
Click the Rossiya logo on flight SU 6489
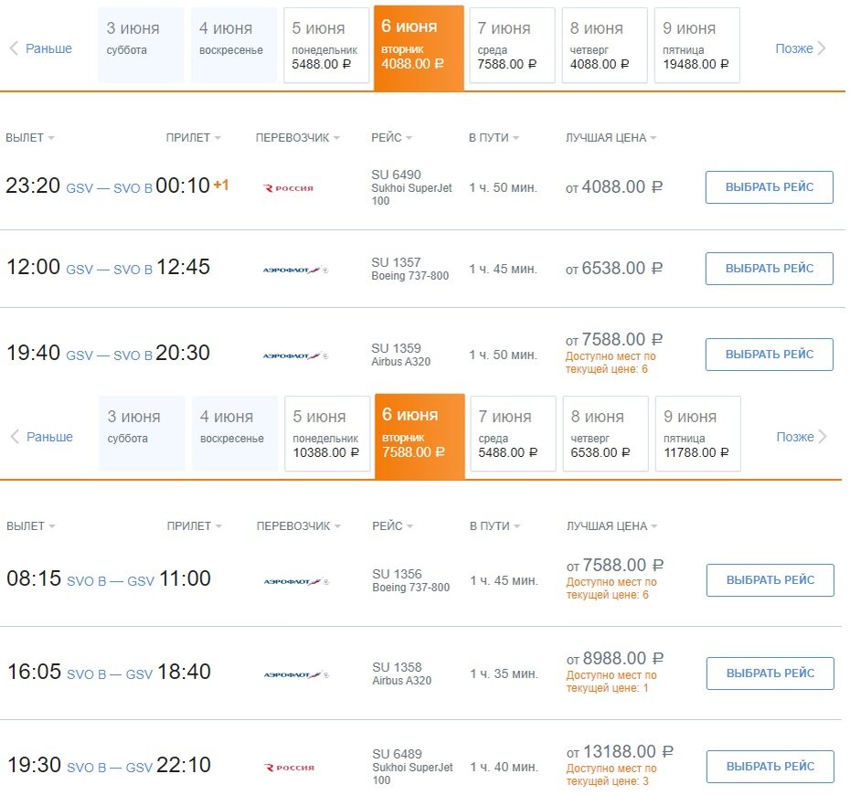tap(290, 768)
